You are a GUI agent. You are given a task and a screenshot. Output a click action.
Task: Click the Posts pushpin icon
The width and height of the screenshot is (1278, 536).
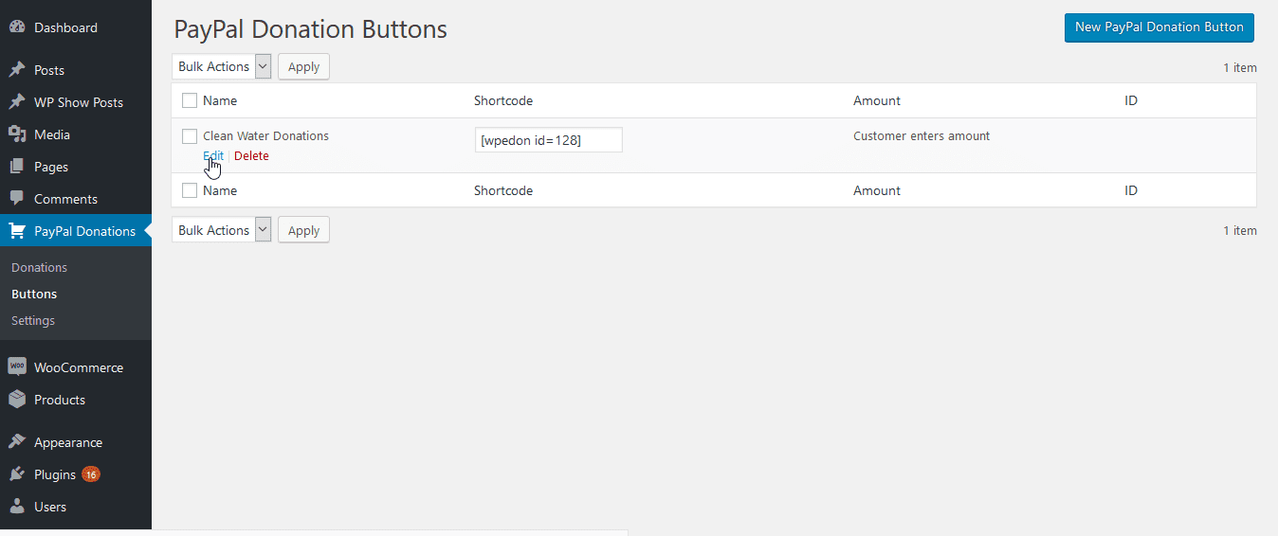tap(17, 70)
